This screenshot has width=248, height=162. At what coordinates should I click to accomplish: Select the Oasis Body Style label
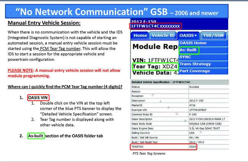142,124
